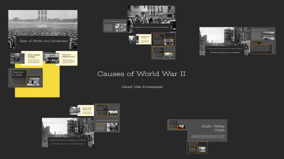Select the author name 'Jared Van Donselaar'

142,87
